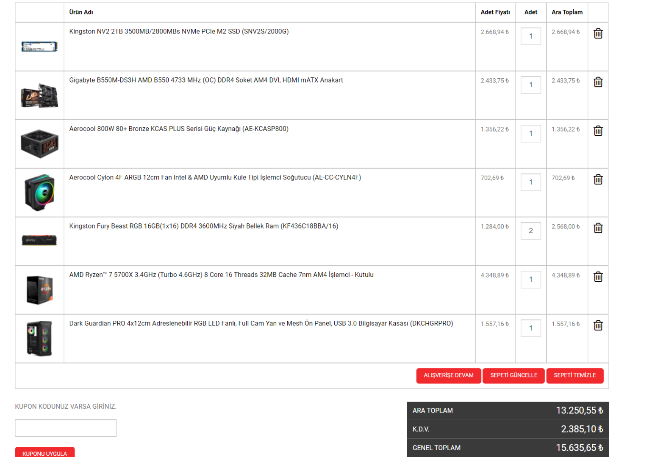Delete the Kingston NV2 SSD from cart

[x=598, y=33]
